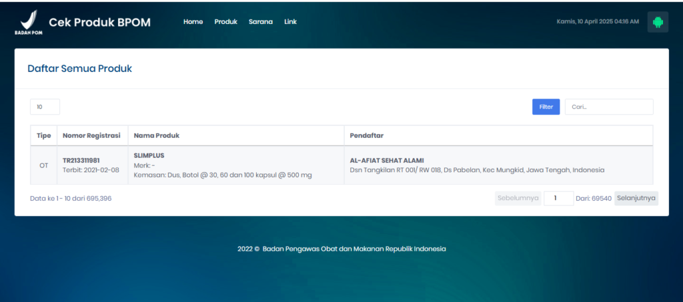The width and height of the screenshot is (683, 302).
Task: Go to next page with Selanjutnya
Action: coord(636,198)
